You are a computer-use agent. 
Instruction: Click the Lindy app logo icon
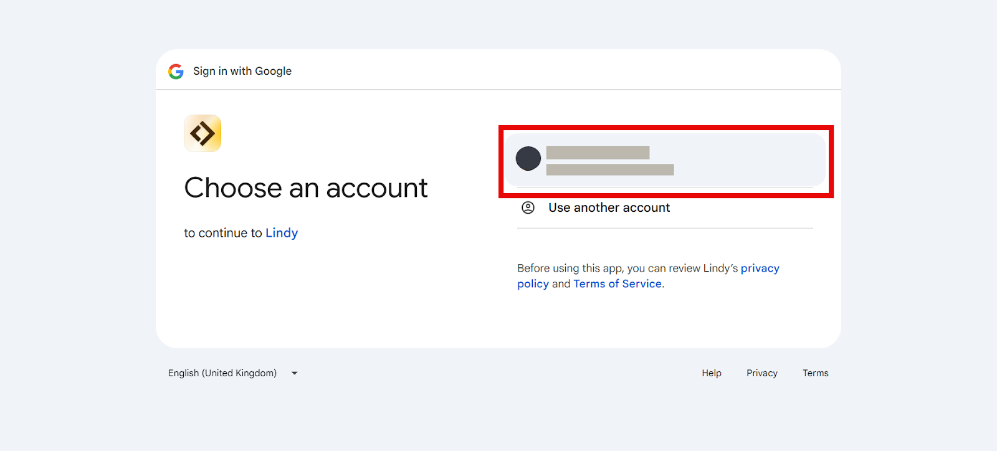click(x=203, y=133)
